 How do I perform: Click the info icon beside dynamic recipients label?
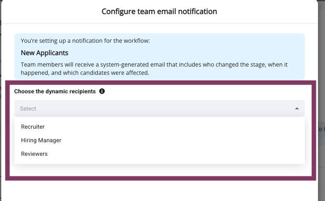point(102,91)
